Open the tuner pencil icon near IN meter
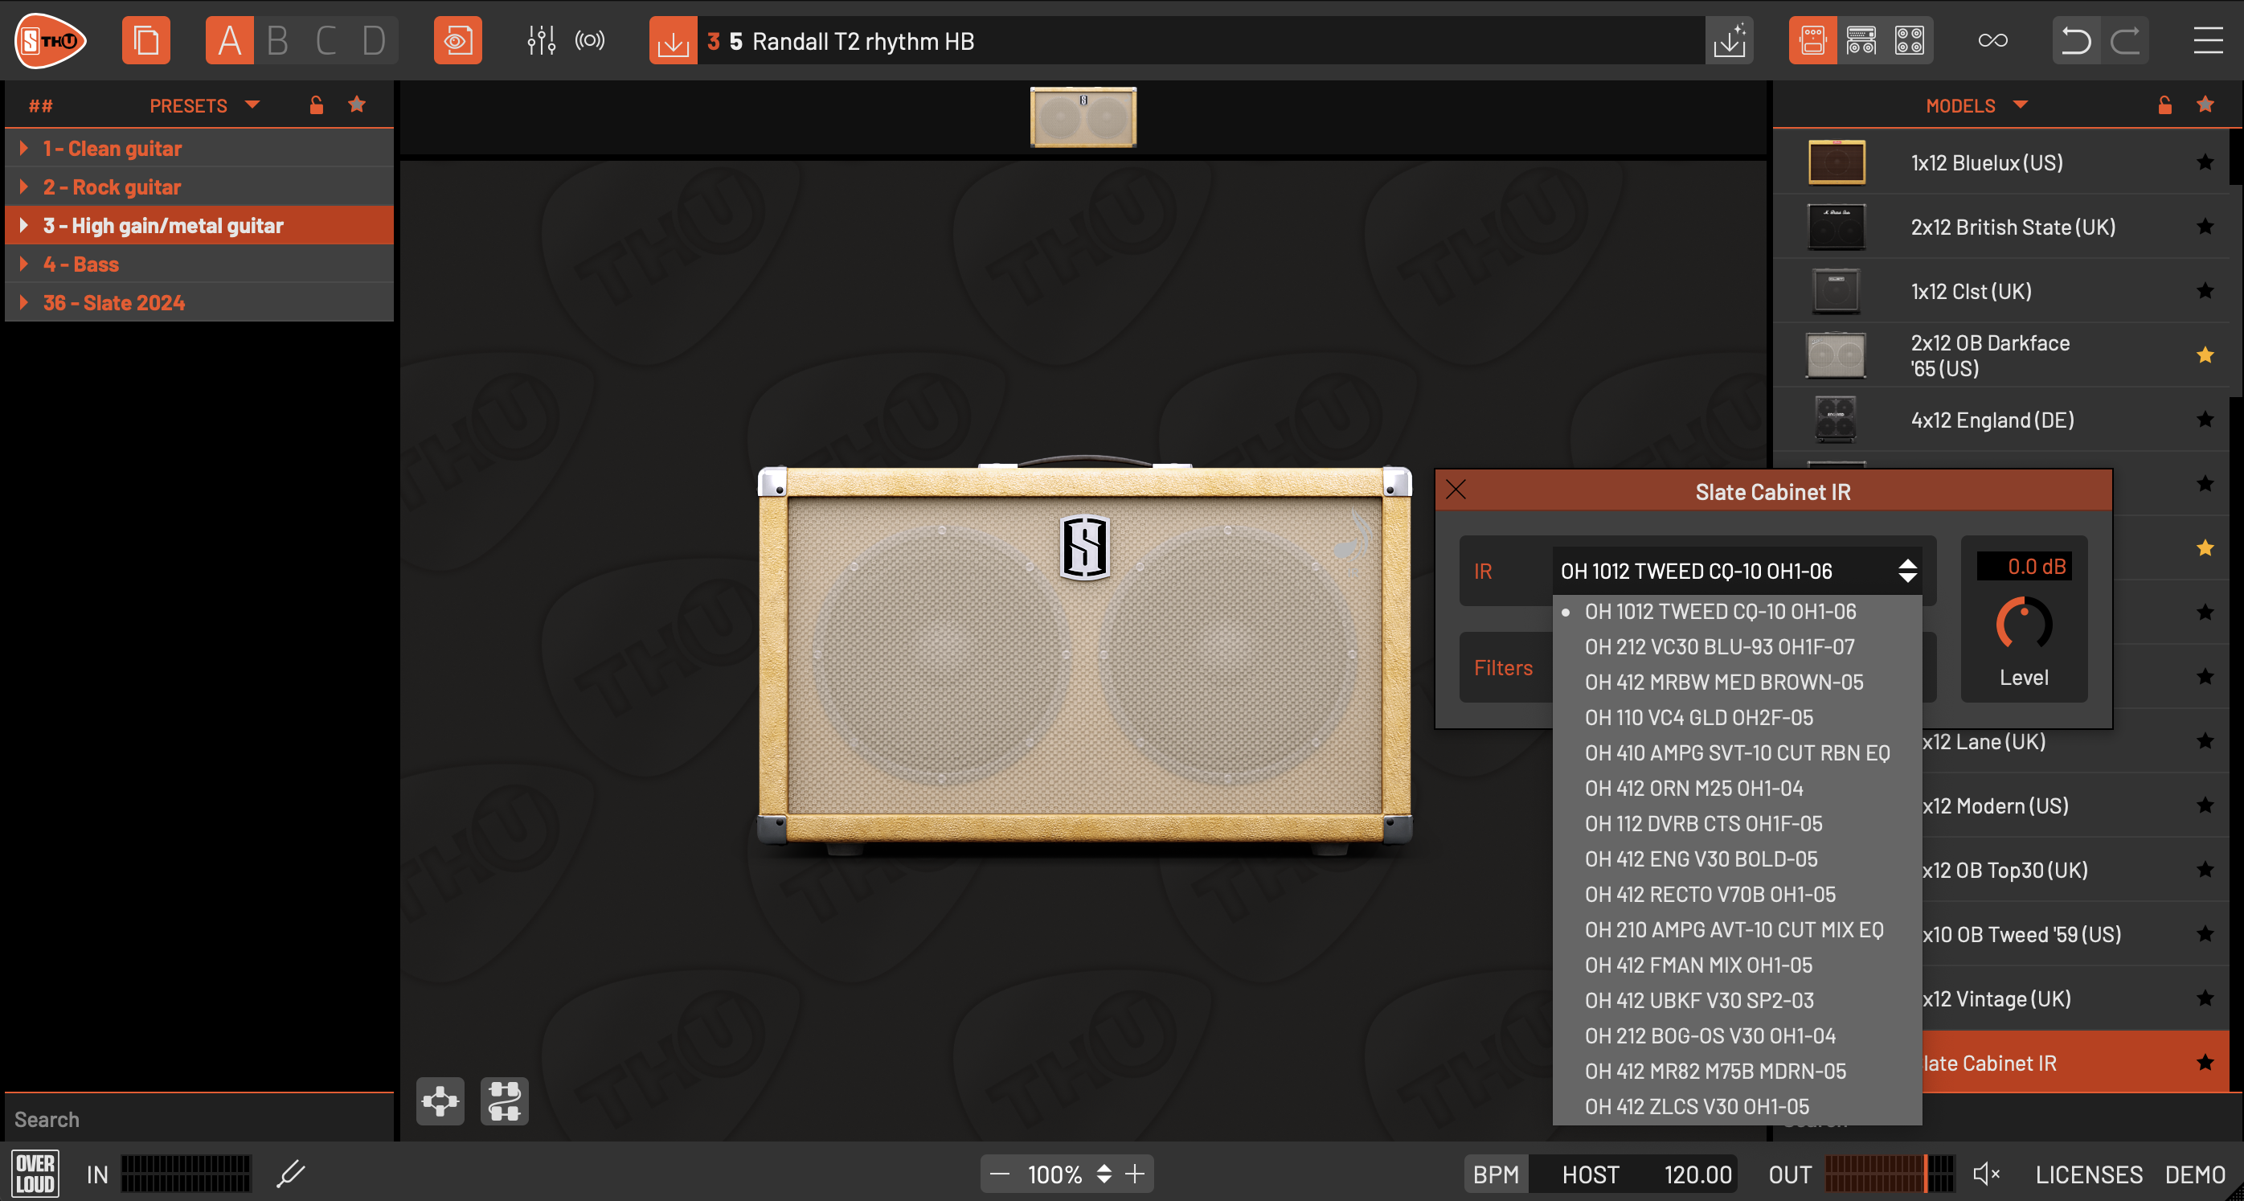Screen dimensions: 2244x1201 coord(291,1173)
